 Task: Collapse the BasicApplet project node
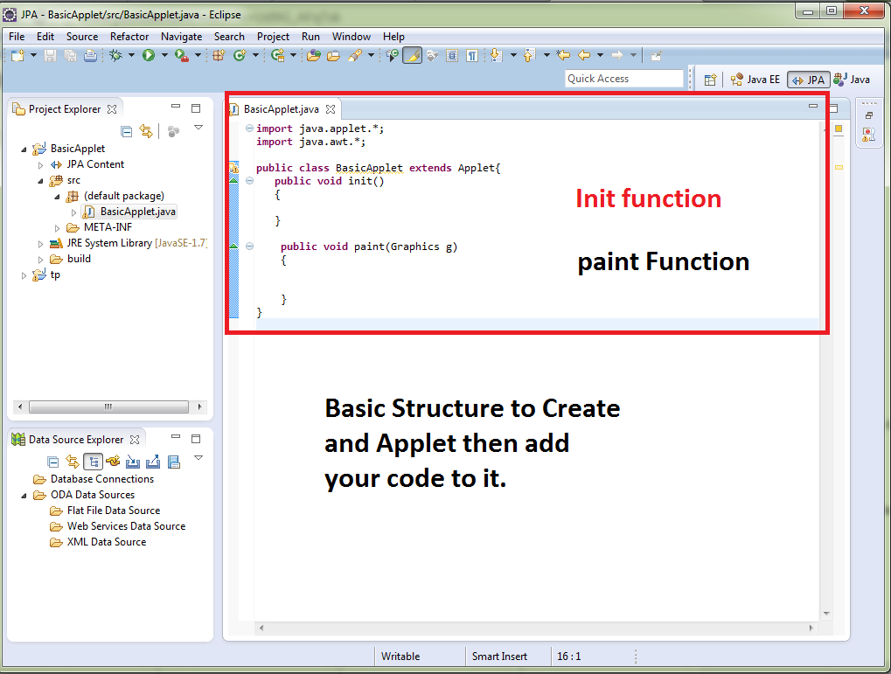pos(24,149)
